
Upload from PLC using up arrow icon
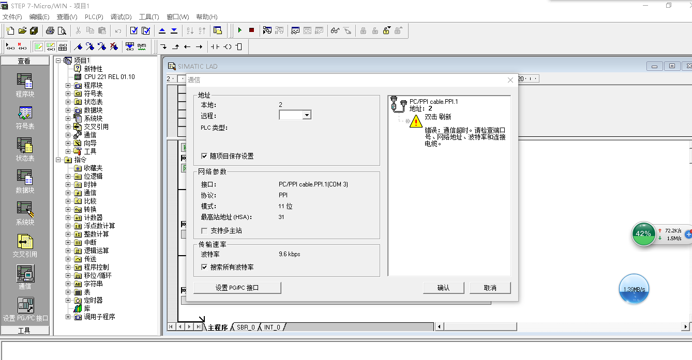tap(162, 30)
